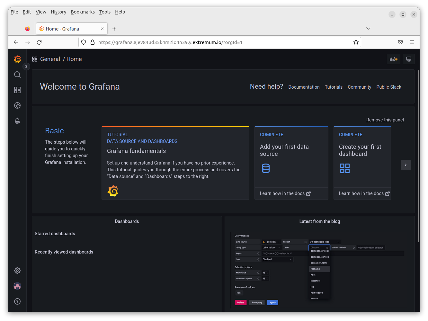This screenshot has width=428, height=321.
Task: Click the tracking protection shield icon
Action: [x=84, y=42]
